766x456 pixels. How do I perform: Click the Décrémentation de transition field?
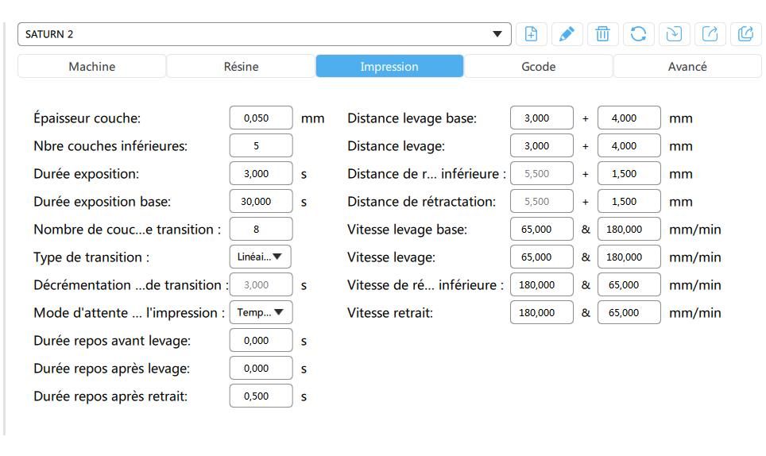click(261, 284)
